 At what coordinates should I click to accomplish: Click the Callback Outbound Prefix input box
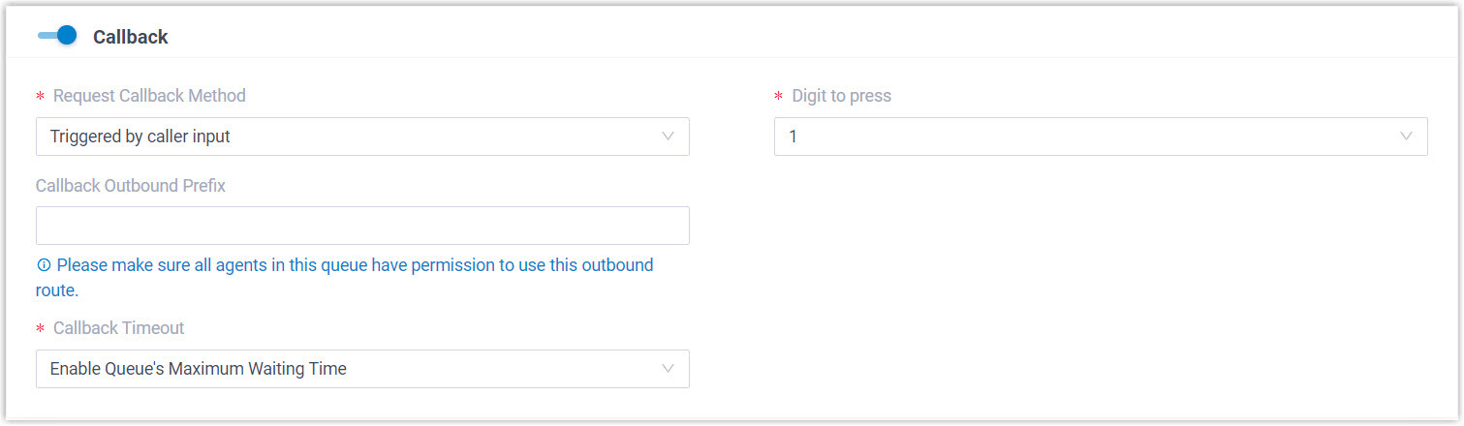(362, 226)
